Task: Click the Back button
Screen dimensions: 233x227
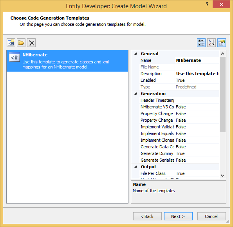Action: 147,216
